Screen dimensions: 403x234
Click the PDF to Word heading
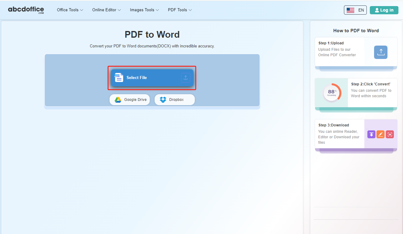coord(152,35)
